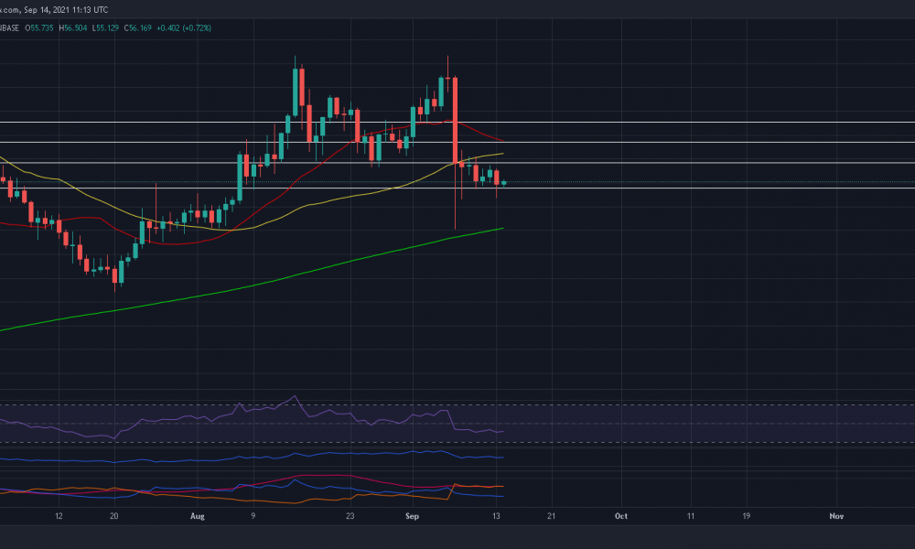This screenshot has height=549, width=915.
Task: Select the open value O55.735
Action: [39, 28]
